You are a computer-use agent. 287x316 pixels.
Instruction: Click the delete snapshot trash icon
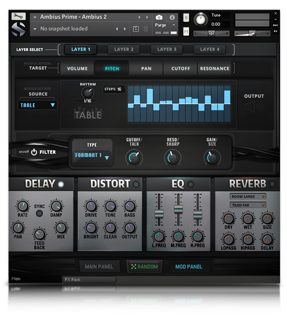pyautogui.click(x=146, y=29)
